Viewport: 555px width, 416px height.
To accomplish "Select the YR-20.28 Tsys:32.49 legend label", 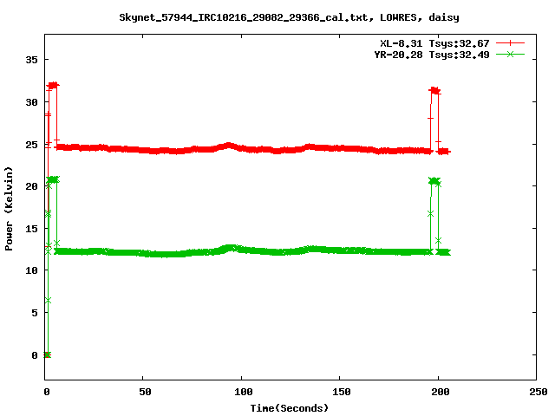I will point(432,55).
